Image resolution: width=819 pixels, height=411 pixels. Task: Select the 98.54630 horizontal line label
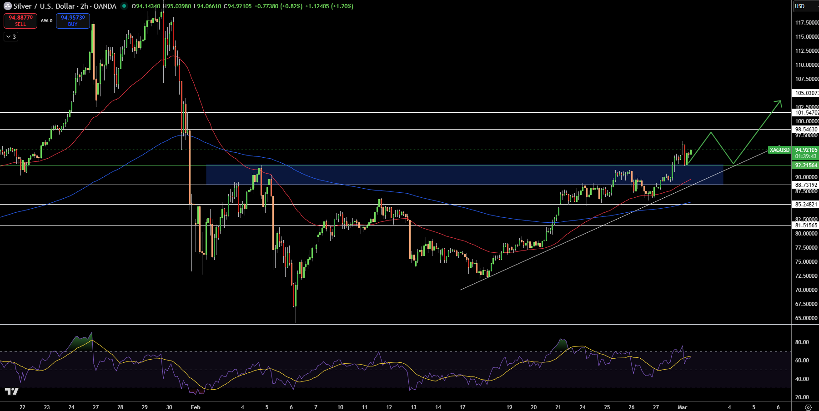[806, 130]
